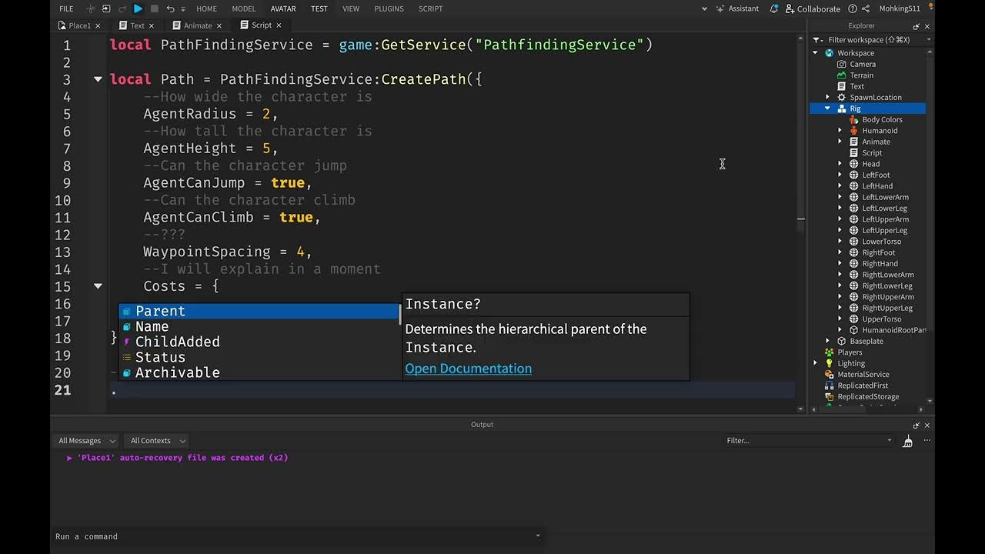Viewport: 985px width, 554px height.
Task: Select ChildAdded in autocomplete list
Action: click(178, 342)
